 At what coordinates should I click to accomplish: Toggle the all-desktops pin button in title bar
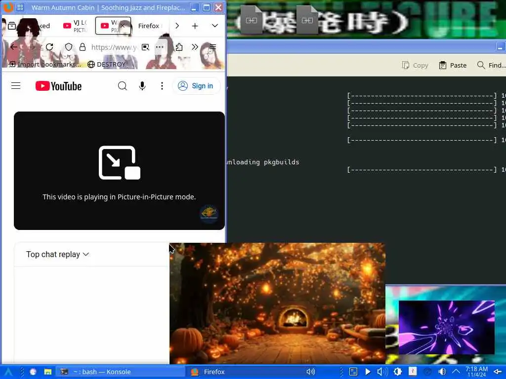click(x=20, y=7)
